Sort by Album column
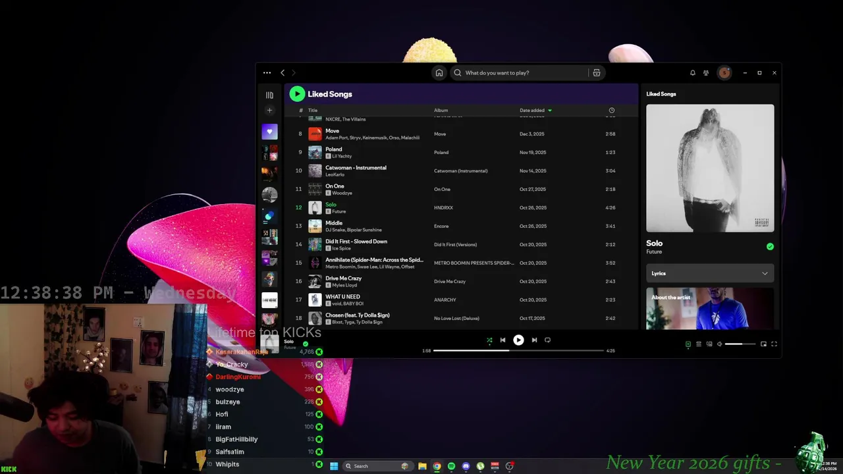843x474 pixels. 441,110
